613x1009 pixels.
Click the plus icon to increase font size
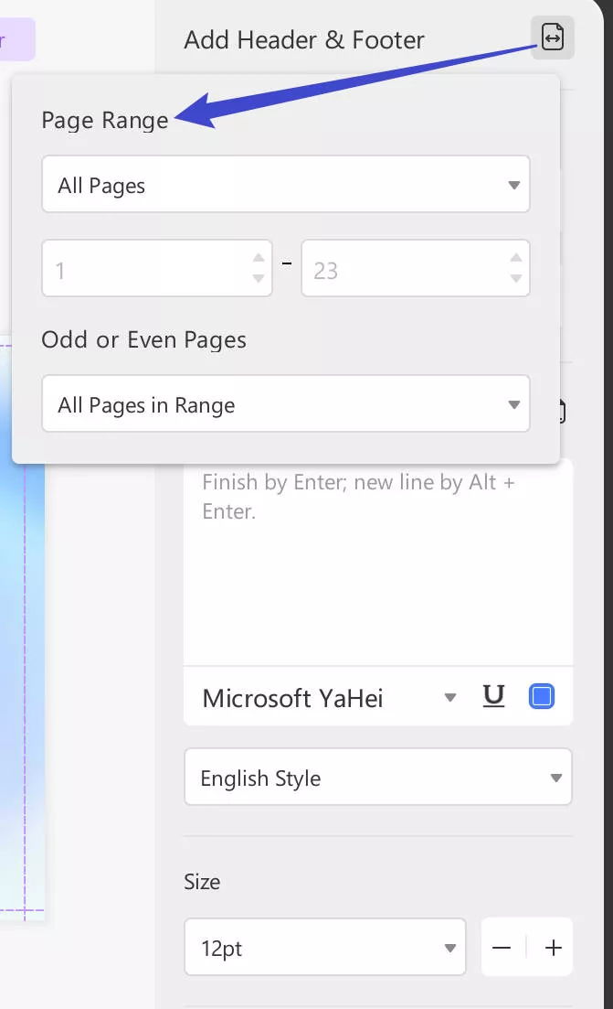point(553,948)
